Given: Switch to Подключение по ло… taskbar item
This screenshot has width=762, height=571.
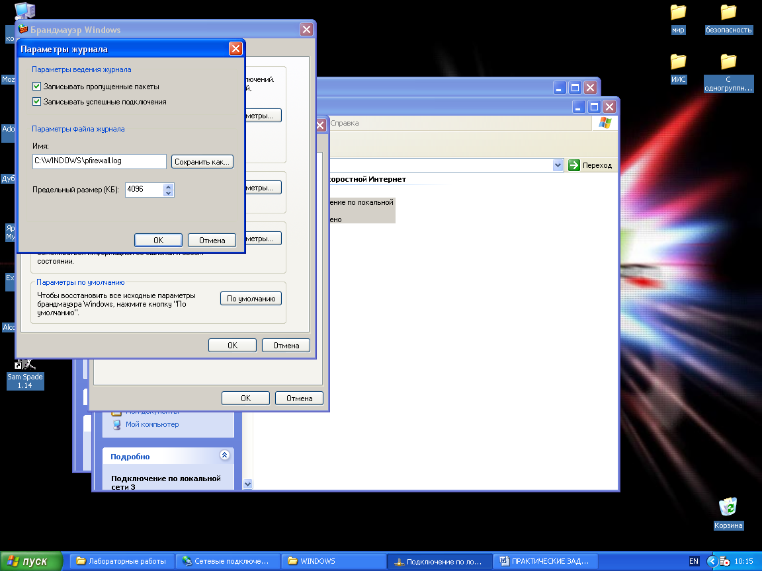Looking at the screenshot, I should point(439,561).
